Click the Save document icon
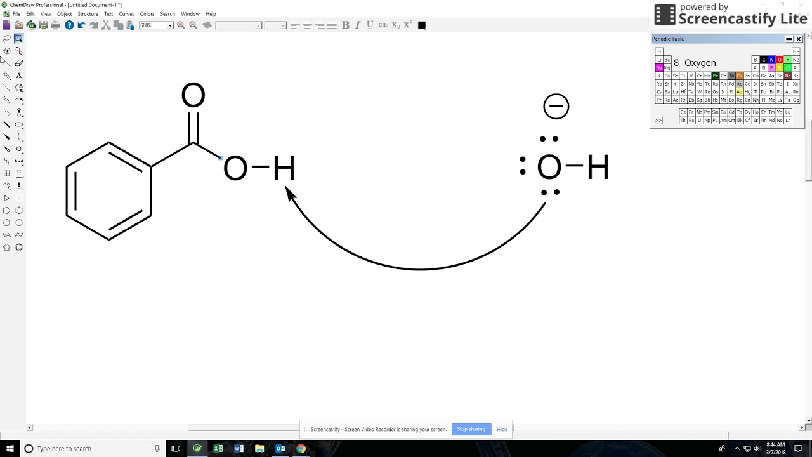 [x=44, y=25]
